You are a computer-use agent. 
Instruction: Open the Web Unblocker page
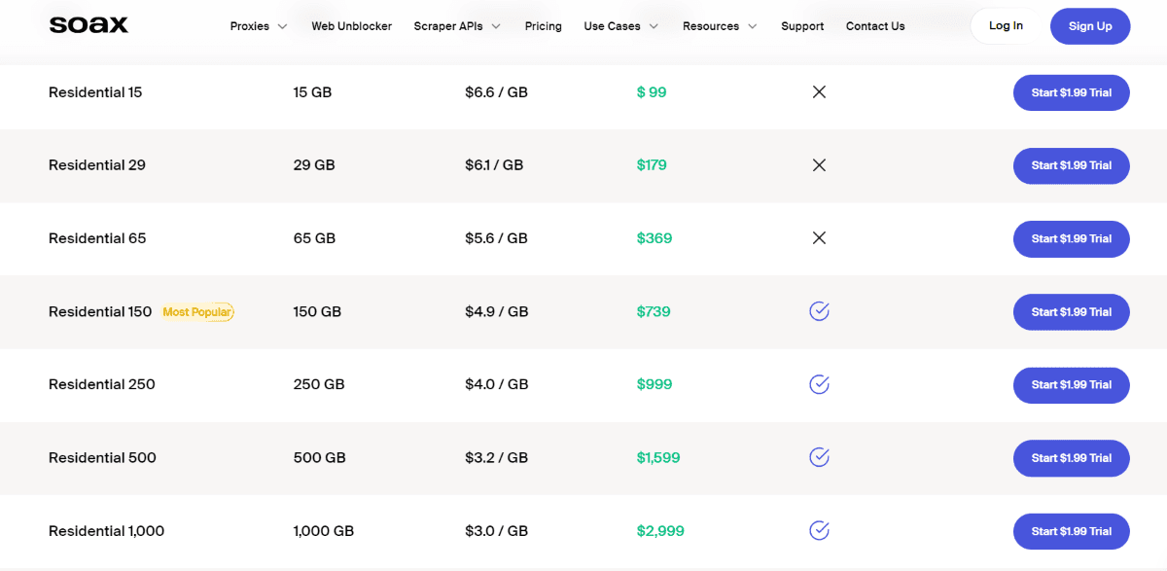click(351, 26)
